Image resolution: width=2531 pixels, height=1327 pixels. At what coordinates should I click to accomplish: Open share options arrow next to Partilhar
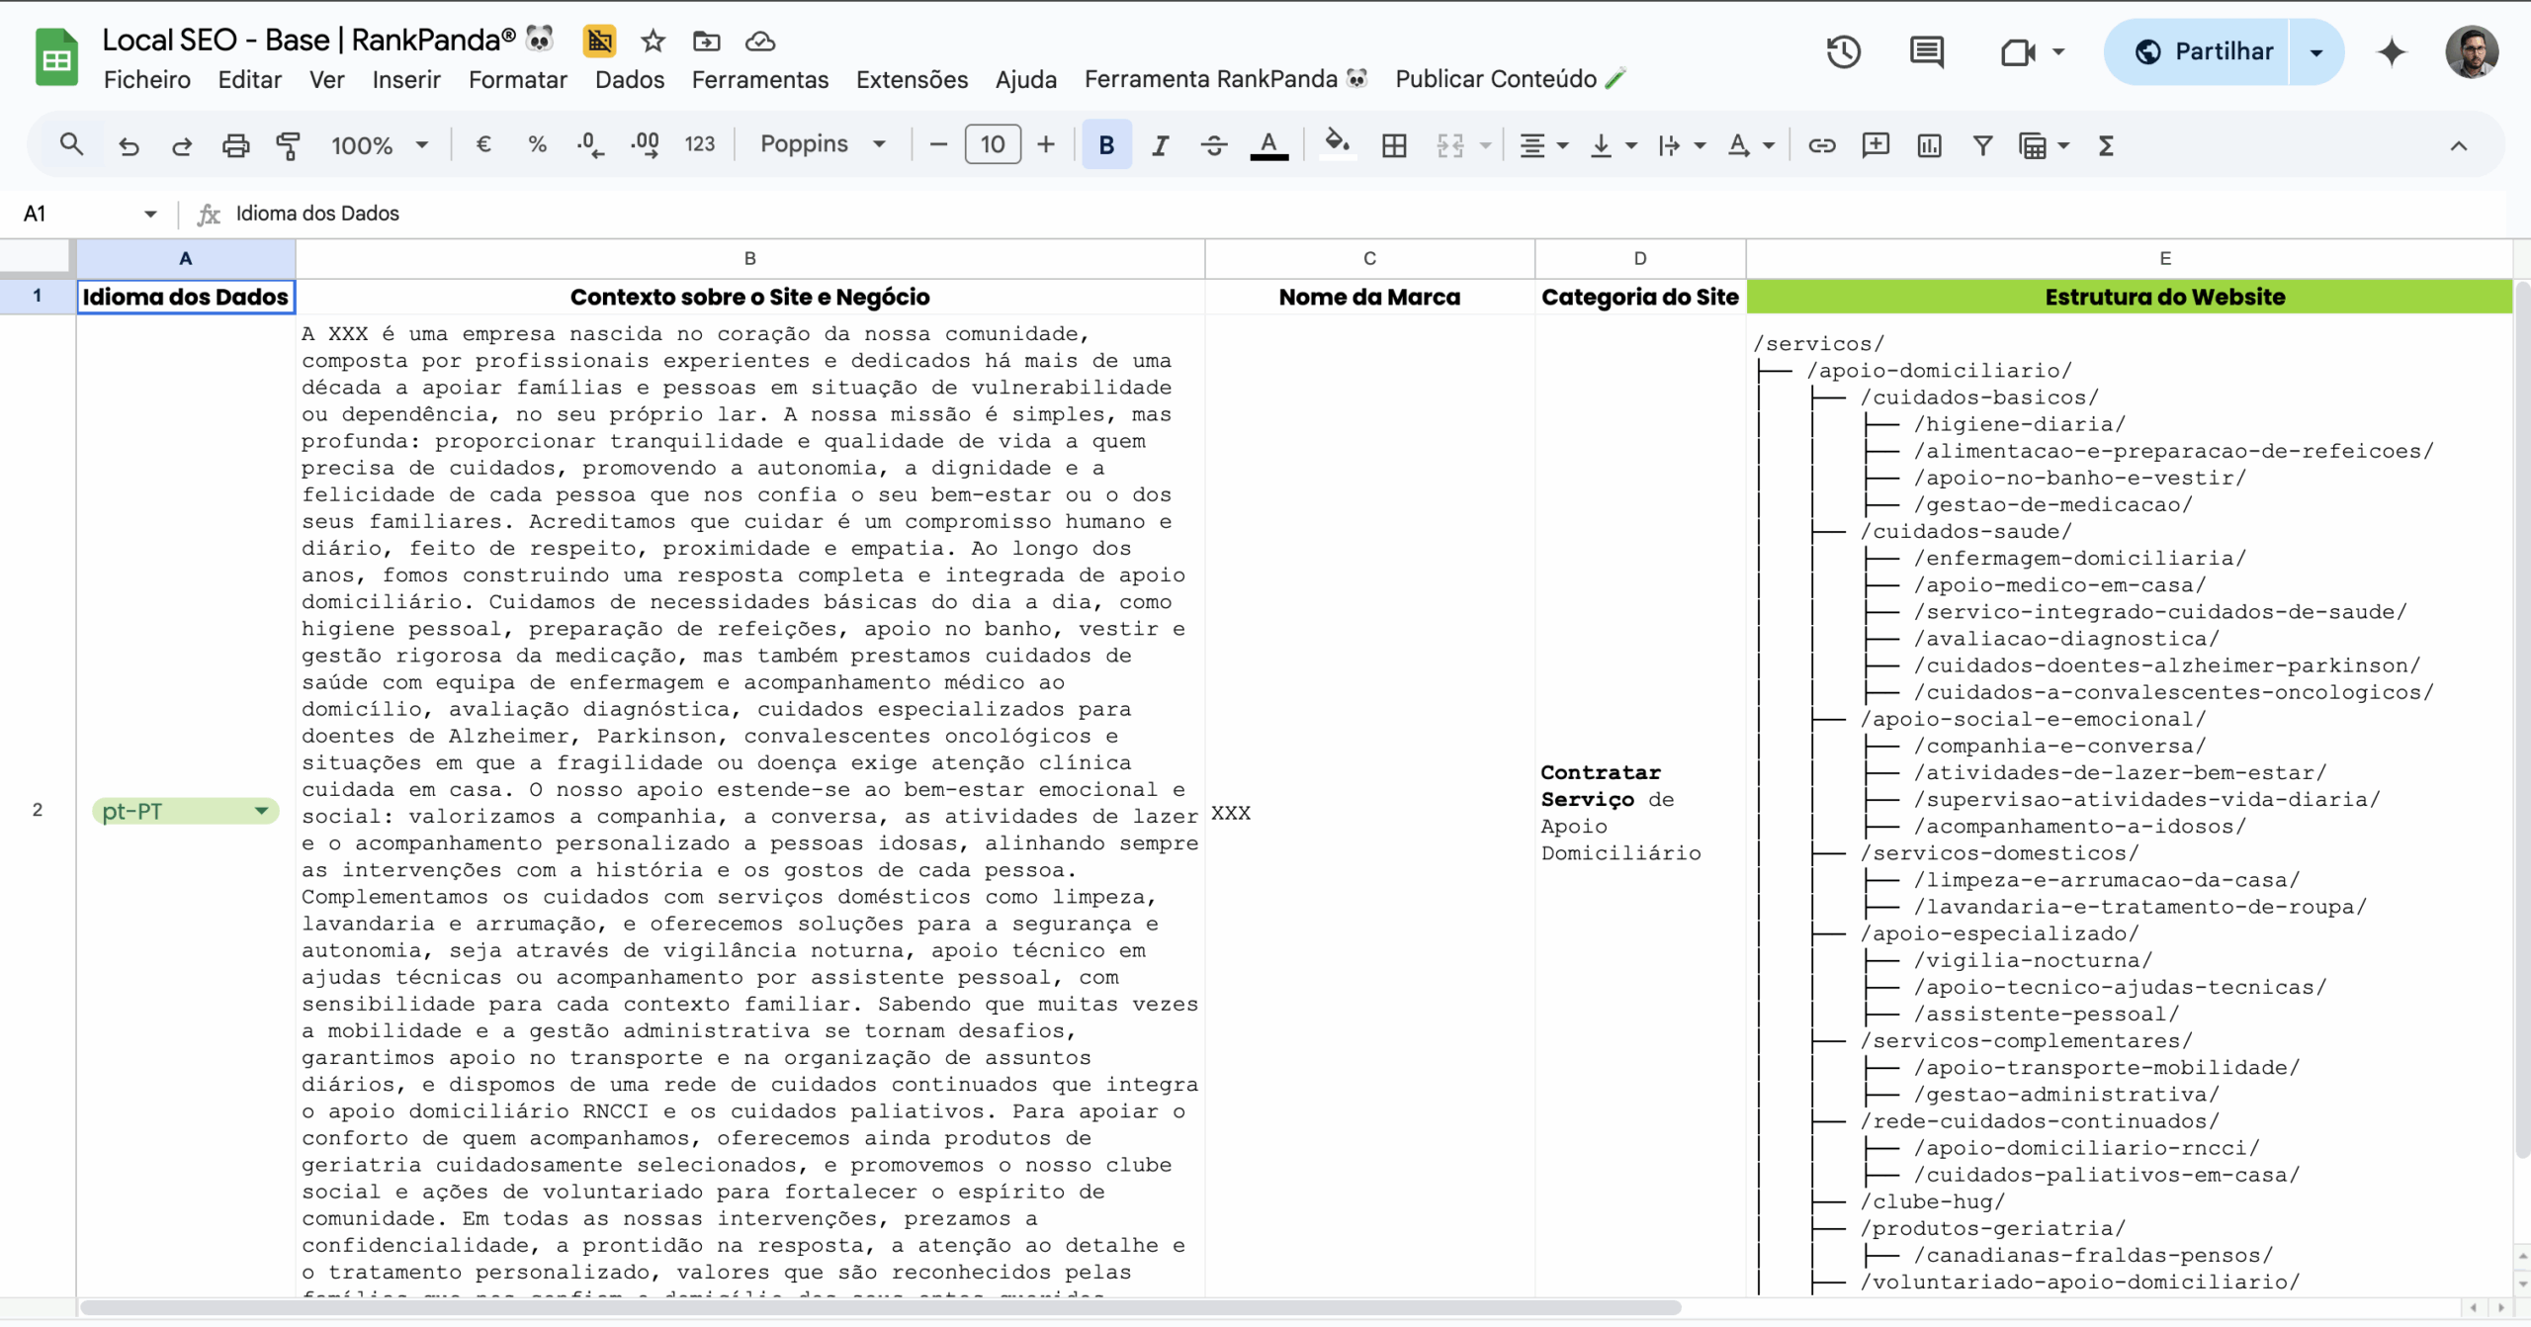(2315, 51)
